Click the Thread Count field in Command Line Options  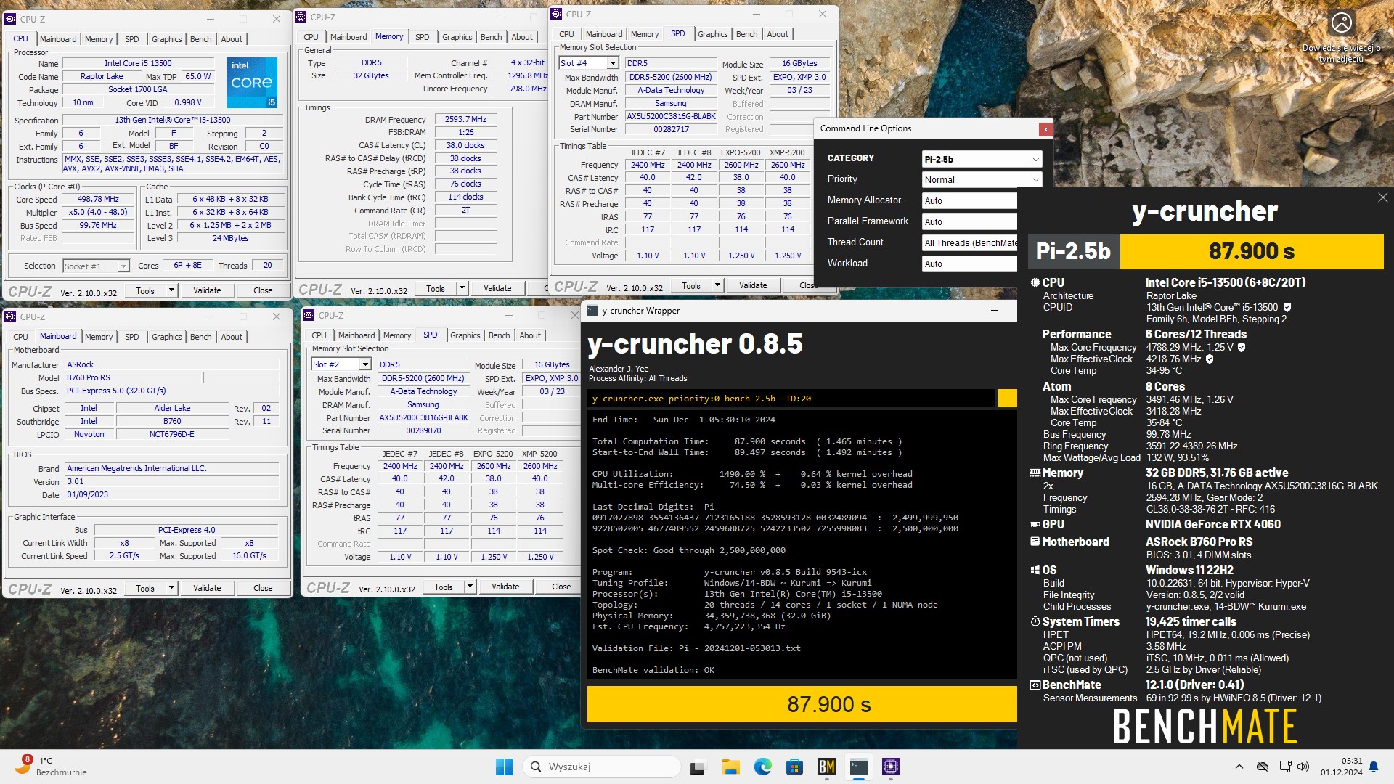969,243
